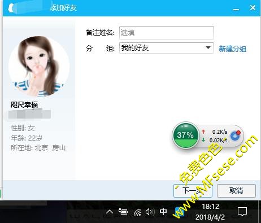261x223 pixels.
Task: Open the Action Center notification icon
Action: (242, 212)
